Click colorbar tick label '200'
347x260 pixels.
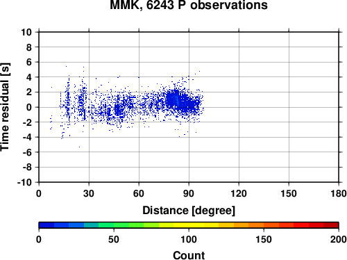339,239
